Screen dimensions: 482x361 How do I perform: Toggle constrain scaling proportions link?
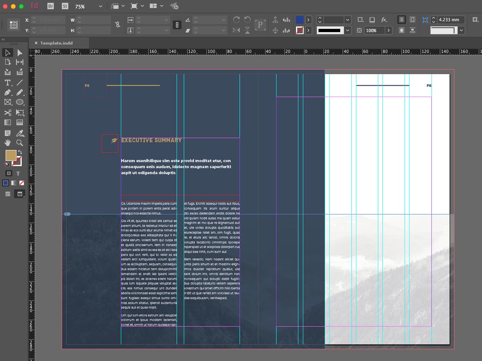(176, 25)
